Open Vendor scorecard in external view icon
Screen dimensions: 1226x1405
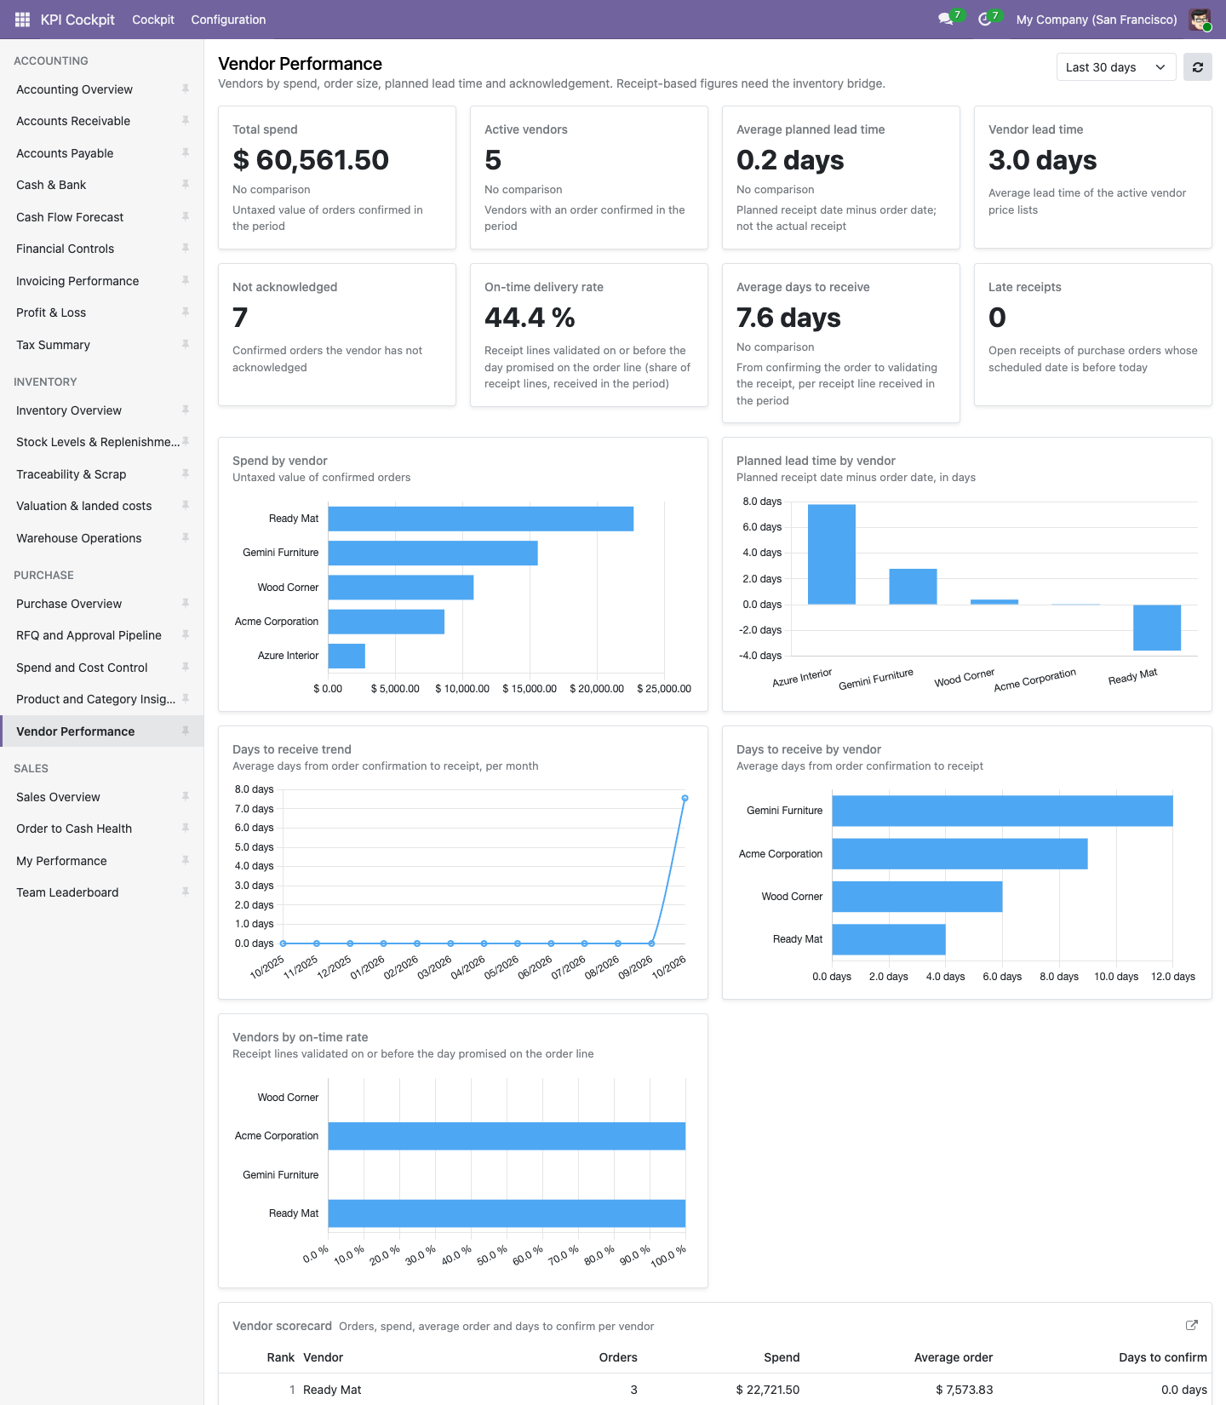[1192, 1325]
